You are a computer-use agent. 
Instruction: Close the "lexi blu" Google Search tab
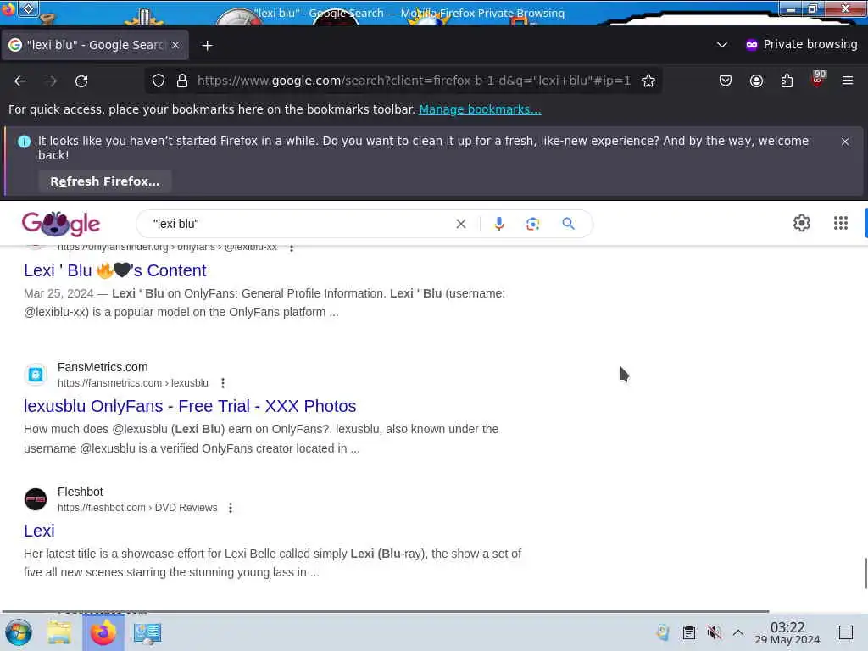pos(175,45)
